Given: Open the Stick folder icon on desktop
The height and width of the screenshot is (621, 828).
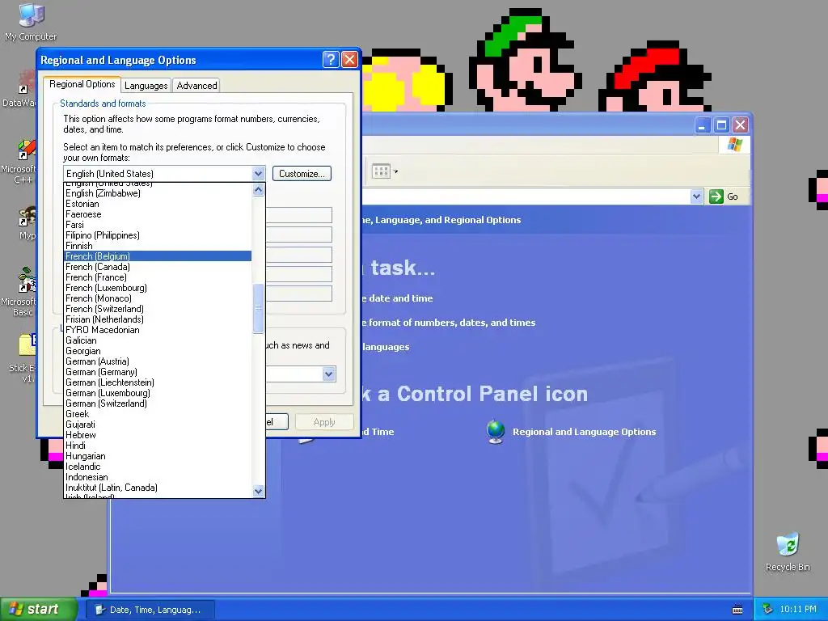Looking at the screenshot, I should tap(22, 358).
